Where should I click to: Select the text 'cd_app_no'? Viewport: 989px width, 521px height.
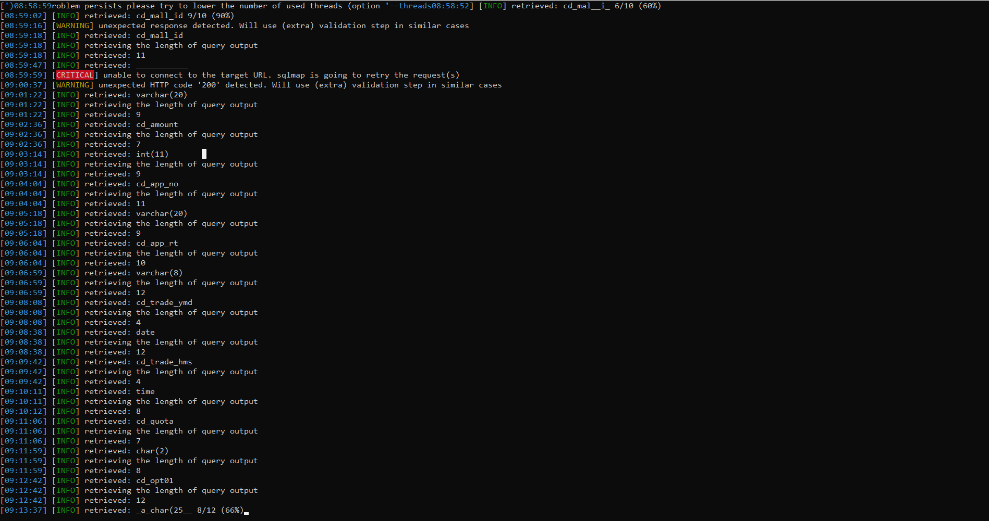tap(157, 184)
